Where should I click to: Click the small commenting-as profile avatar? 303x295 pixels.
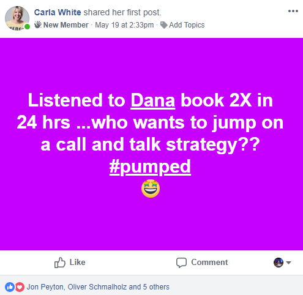tap(279, 263)
